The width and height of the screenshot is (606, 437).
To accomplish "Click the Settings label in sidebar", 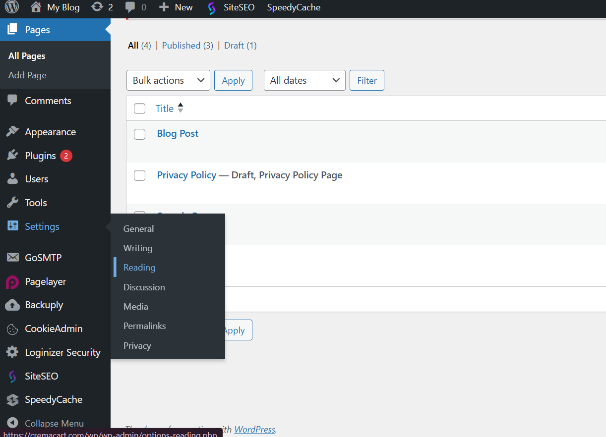I will tap(42, 226).
